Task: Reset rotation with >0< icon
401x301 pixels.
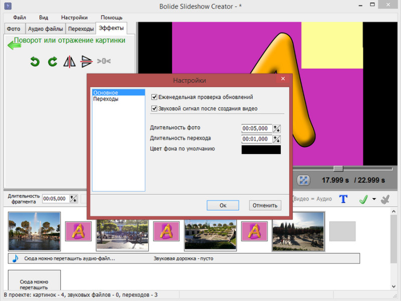Action: pos(104,61)
